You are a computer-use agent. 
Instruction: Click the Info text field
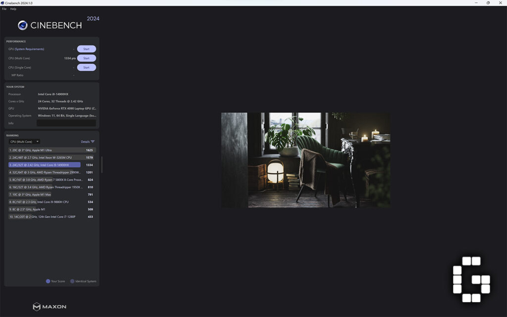tap(66, 123)
